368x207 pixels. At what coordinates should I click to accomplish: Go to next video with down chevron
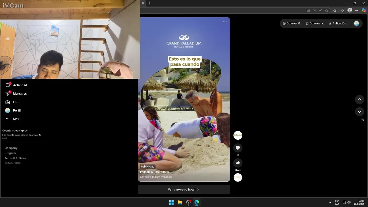(359, 112)
